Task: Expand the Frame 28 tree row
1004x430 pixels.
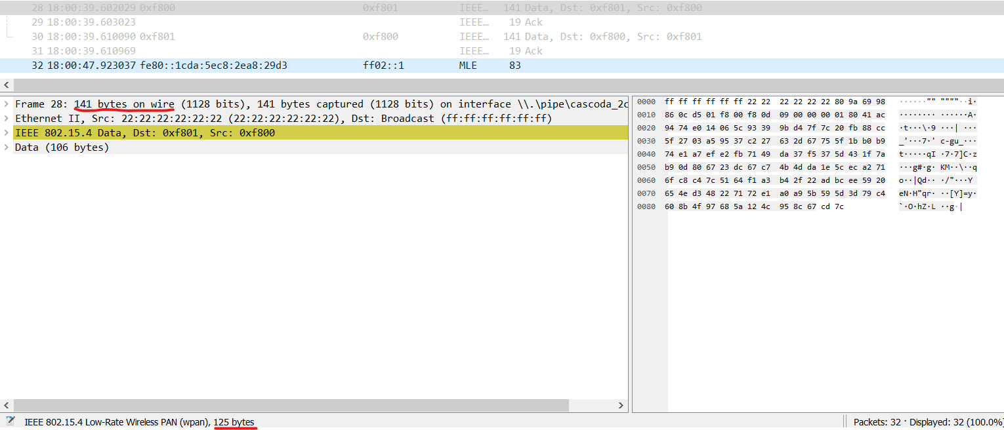Action: click(x=7, y=104)
